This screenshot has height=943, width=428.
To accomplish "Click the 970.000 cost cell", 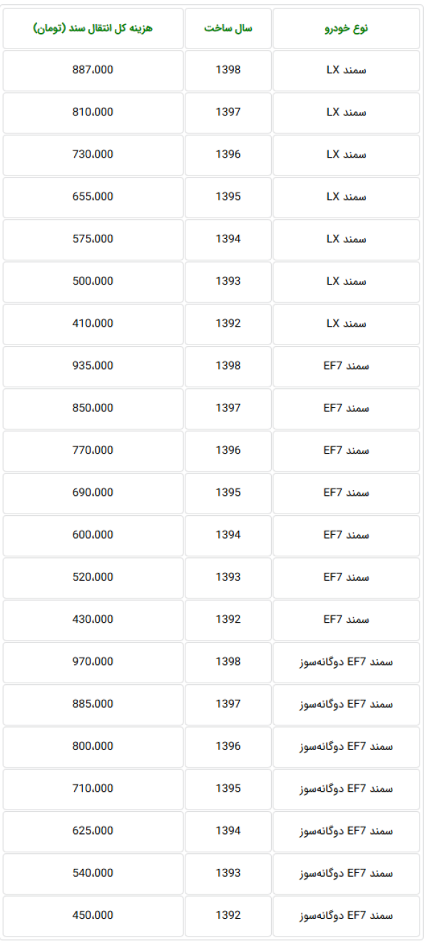I will tap(93, 662).
